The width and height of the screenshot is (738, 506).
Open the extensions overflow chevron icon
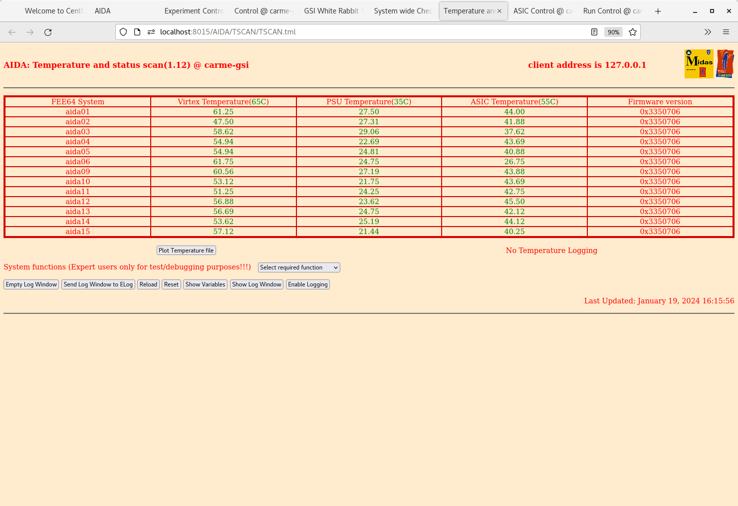708,32
